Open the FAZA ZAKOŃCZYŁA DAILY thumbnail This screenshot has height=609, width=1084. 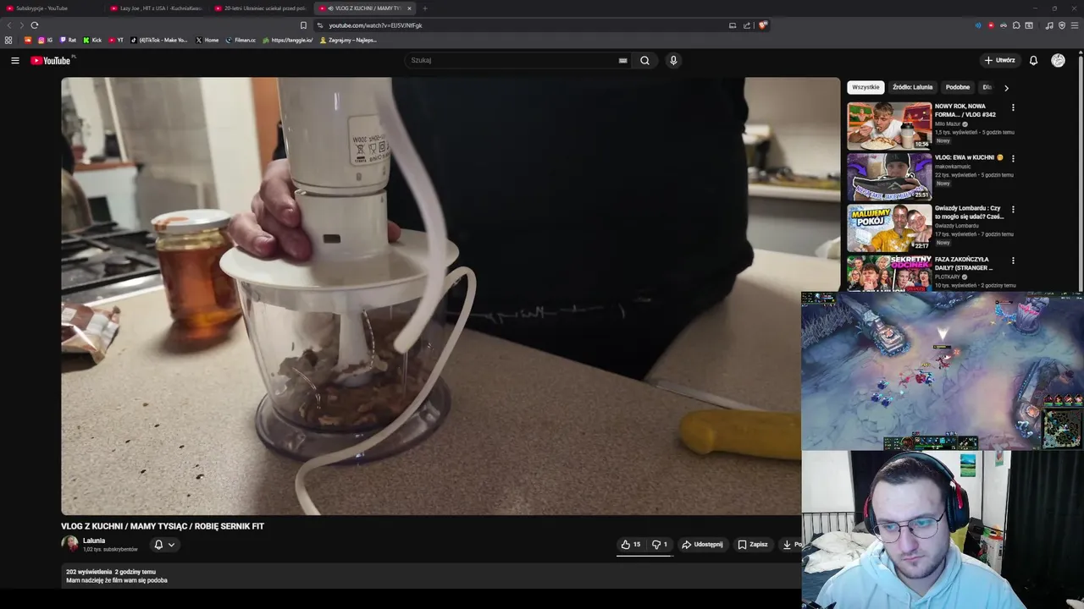coord(889,273)
